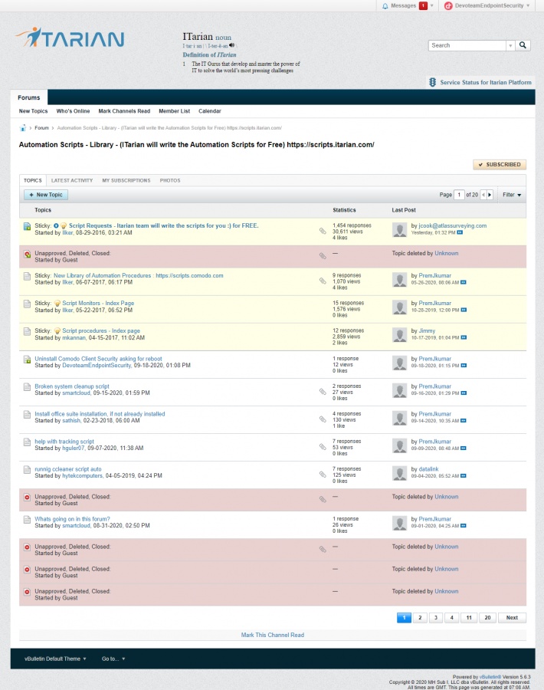Image resolution: width=544 pixels, height=690 pixels.
Task: Click the magnifying glass search button
Action: pyautogui.click(x=523, y=45)
